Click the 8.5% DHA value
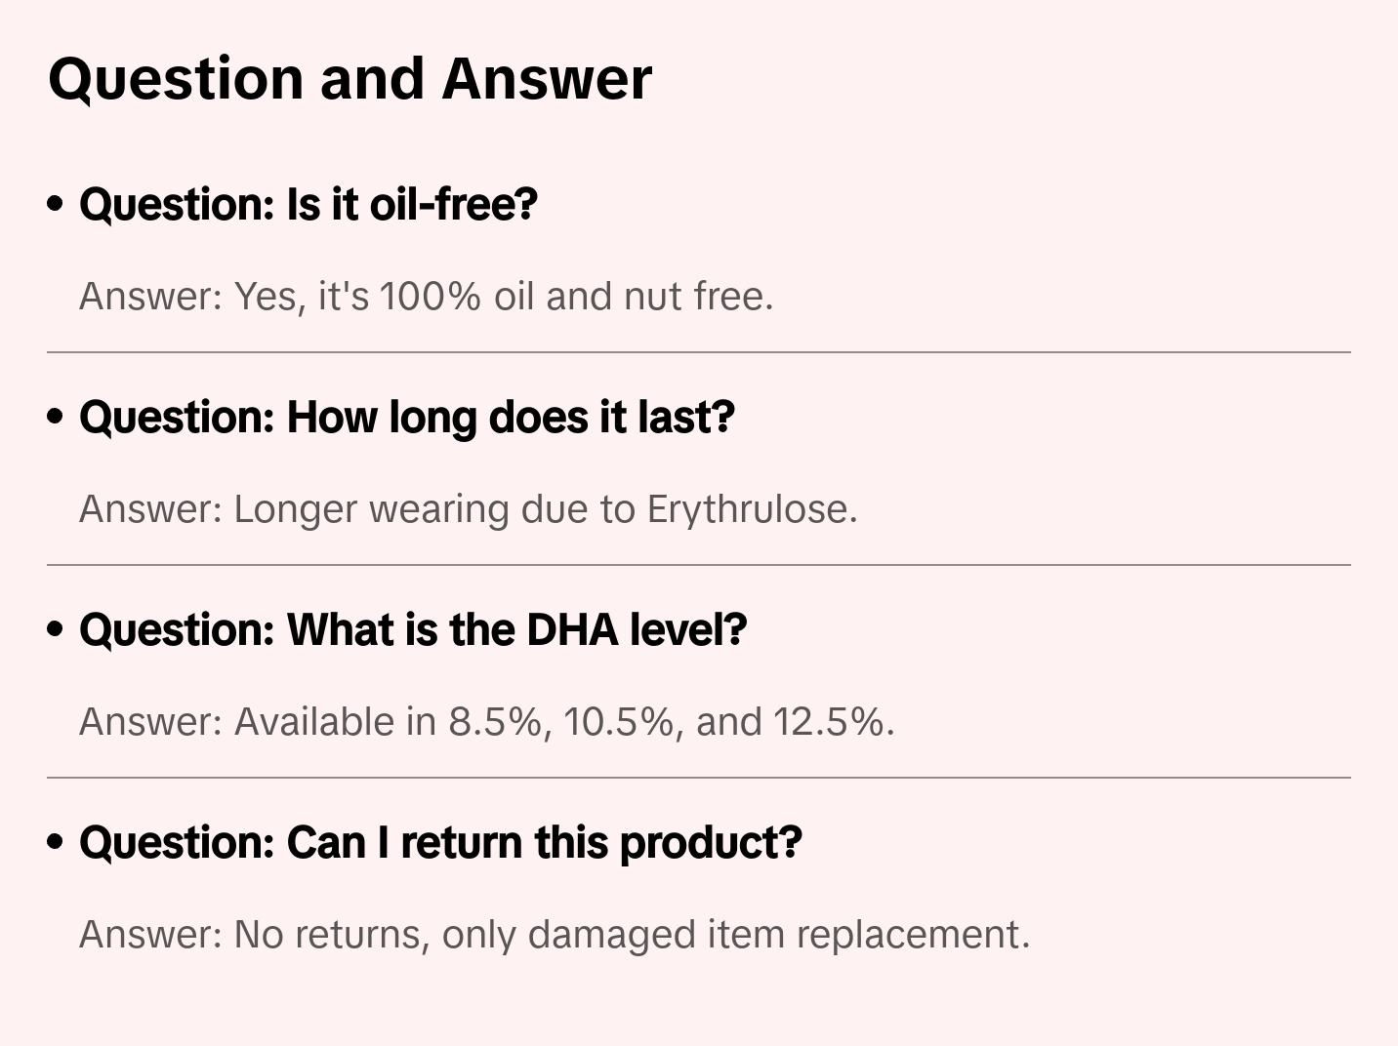Viewport: 1398px width, 1046px height. [495, 722]
